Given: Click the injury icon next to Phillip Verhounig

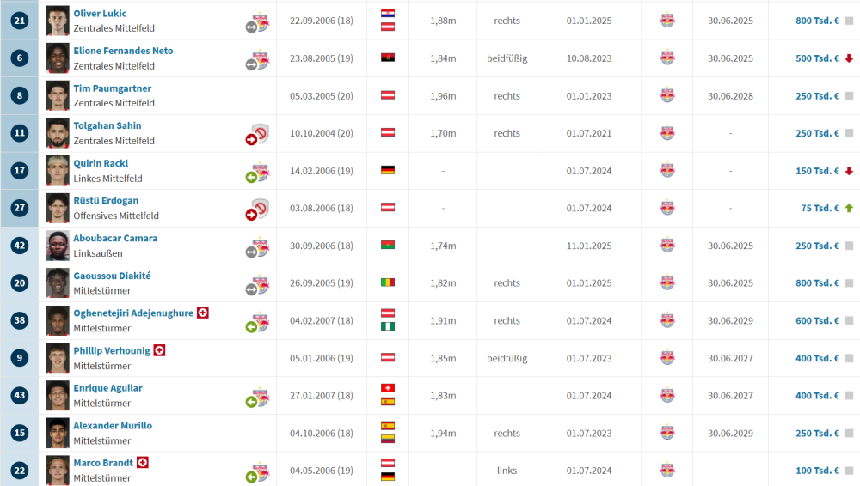Looking at the screenshot, I should (x=159, y=350).
